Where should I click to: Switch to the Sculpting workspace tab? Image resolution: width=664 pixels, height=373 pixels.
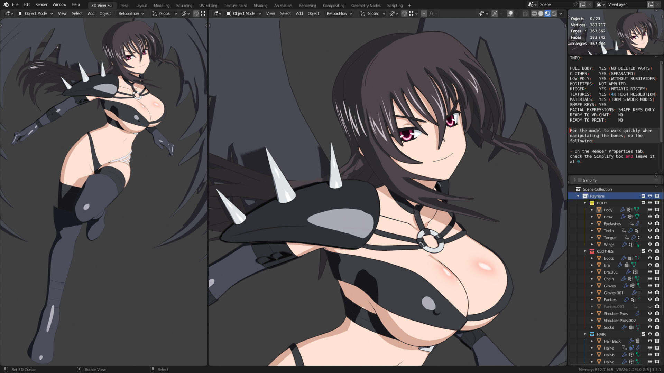click(184, 6)
